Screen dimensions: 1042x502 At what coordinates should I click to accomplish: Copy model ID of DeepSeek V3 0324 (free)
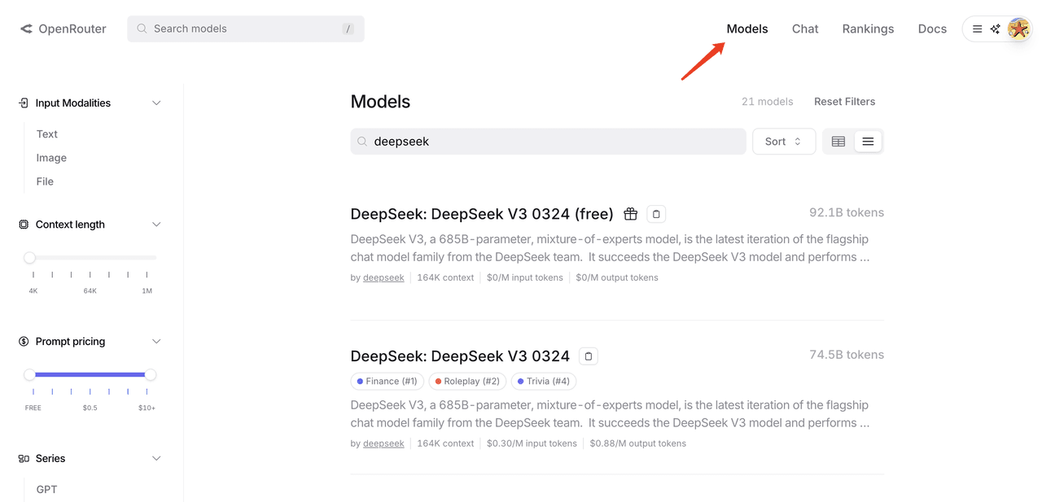point(656,214)
